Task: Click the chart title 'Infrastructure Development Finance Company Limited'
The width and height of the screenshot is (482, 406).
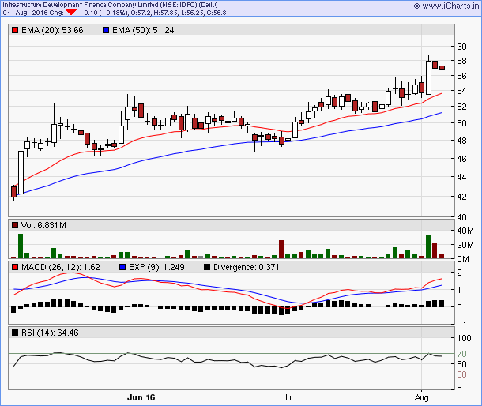Action: click(x=81, y=5)
